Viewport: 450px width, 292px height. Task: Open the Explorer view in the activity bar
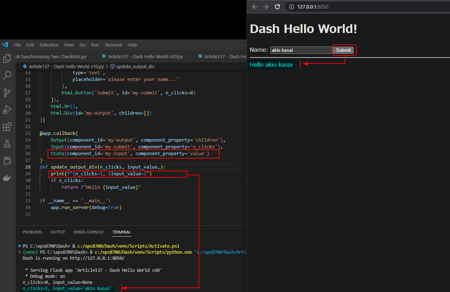point(7,59)
